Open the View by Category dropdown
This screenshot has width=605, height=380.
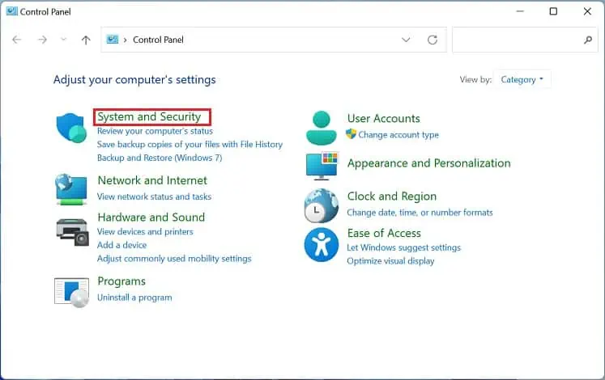point(522,80)
